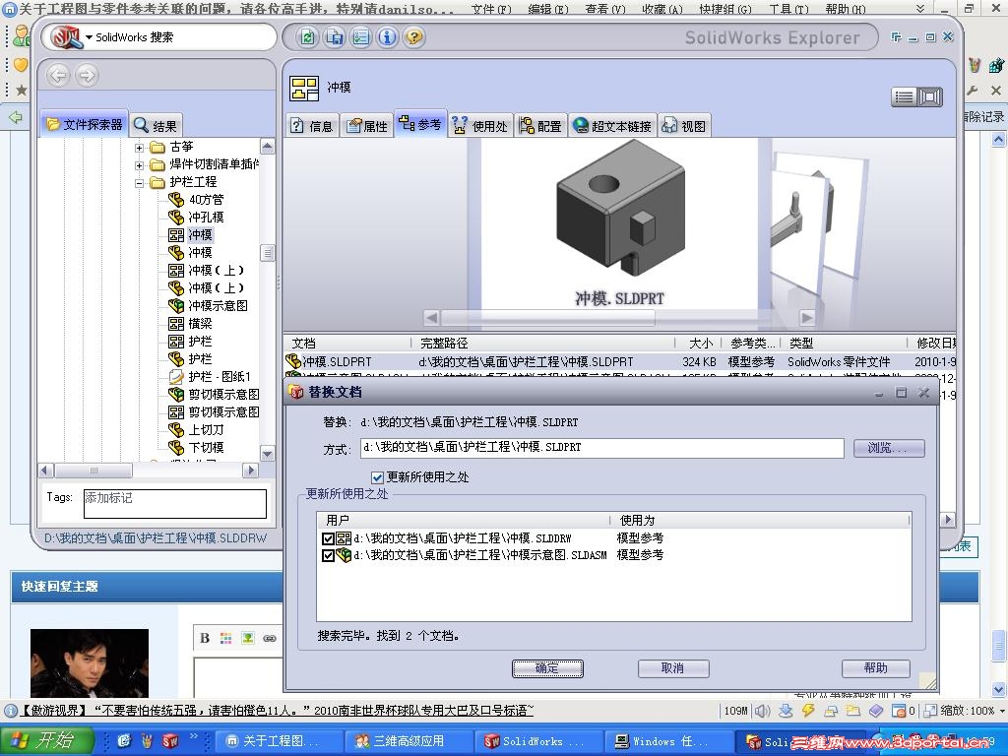Image resolution: width=1008 pixels, height=756 pixels.
Task: Select the highlighted 冲模 drawing item
Action: tap(190, 235)
